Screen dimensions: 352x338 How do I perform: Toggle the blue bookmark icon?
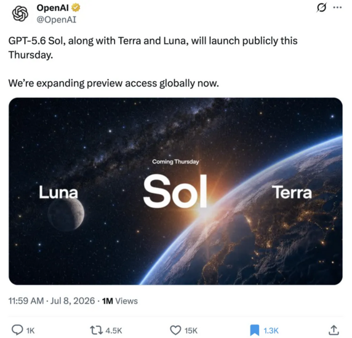255,330
